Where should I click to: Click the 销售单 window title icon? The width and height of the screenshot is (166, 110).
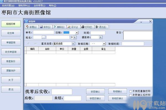pos(26,22)
